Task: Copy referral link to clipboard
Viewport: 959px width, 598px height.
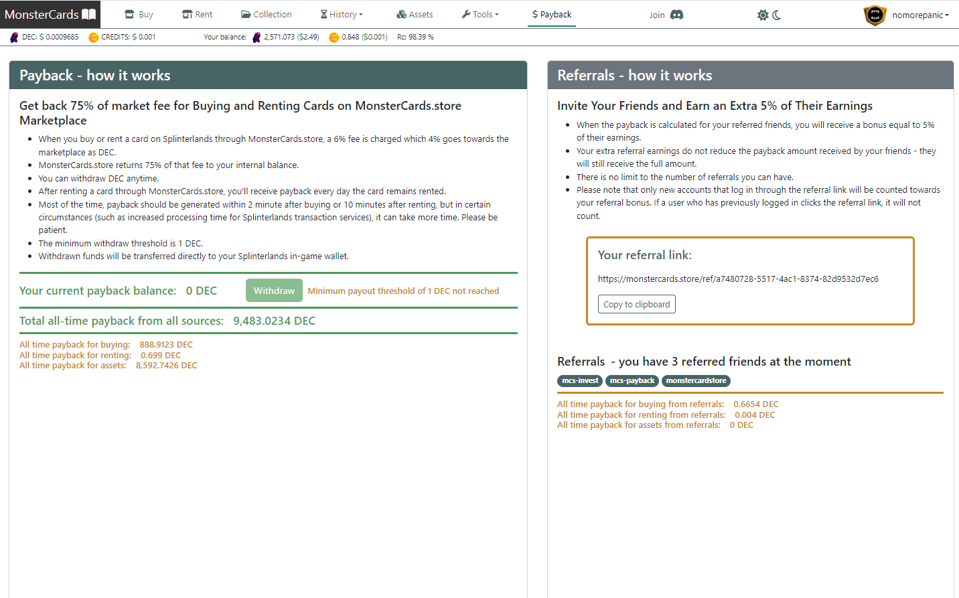Action: click(x=636, y=304)
